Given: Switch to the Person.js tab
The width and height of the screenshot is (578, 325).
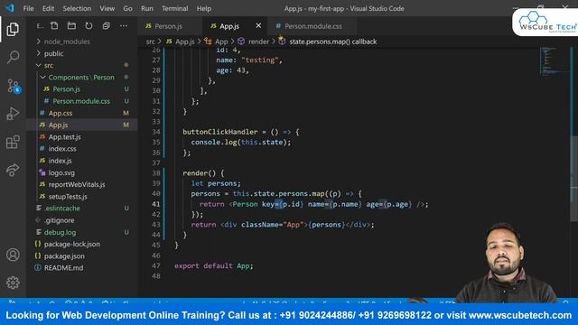Looking at the screenshot, I should (170, 26).
